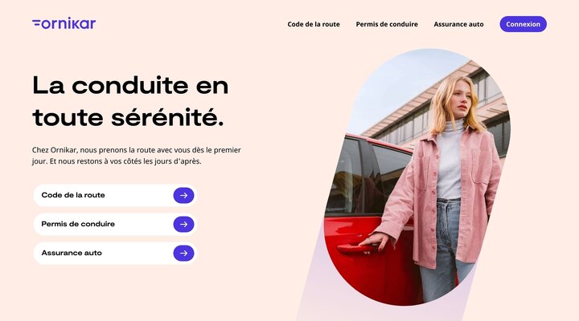This screenshot has height=321, width=579.
Task: Open Code de la route in top navigation
Action: (314, 24)
